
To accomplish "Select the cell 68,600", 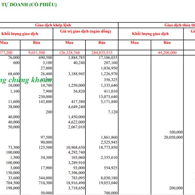I will [x=14, y=74].
